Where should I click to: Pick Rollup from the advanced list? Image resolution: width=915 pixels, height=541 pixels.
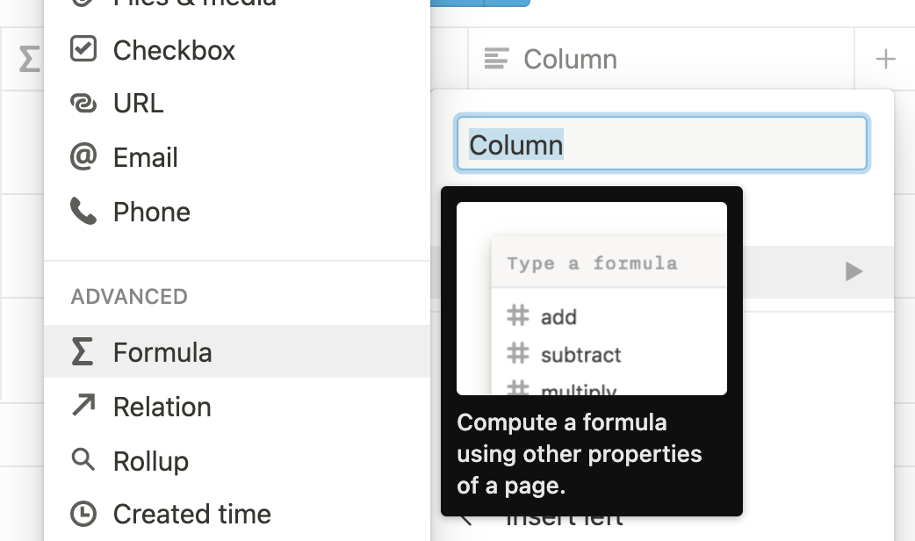(151, 460)
